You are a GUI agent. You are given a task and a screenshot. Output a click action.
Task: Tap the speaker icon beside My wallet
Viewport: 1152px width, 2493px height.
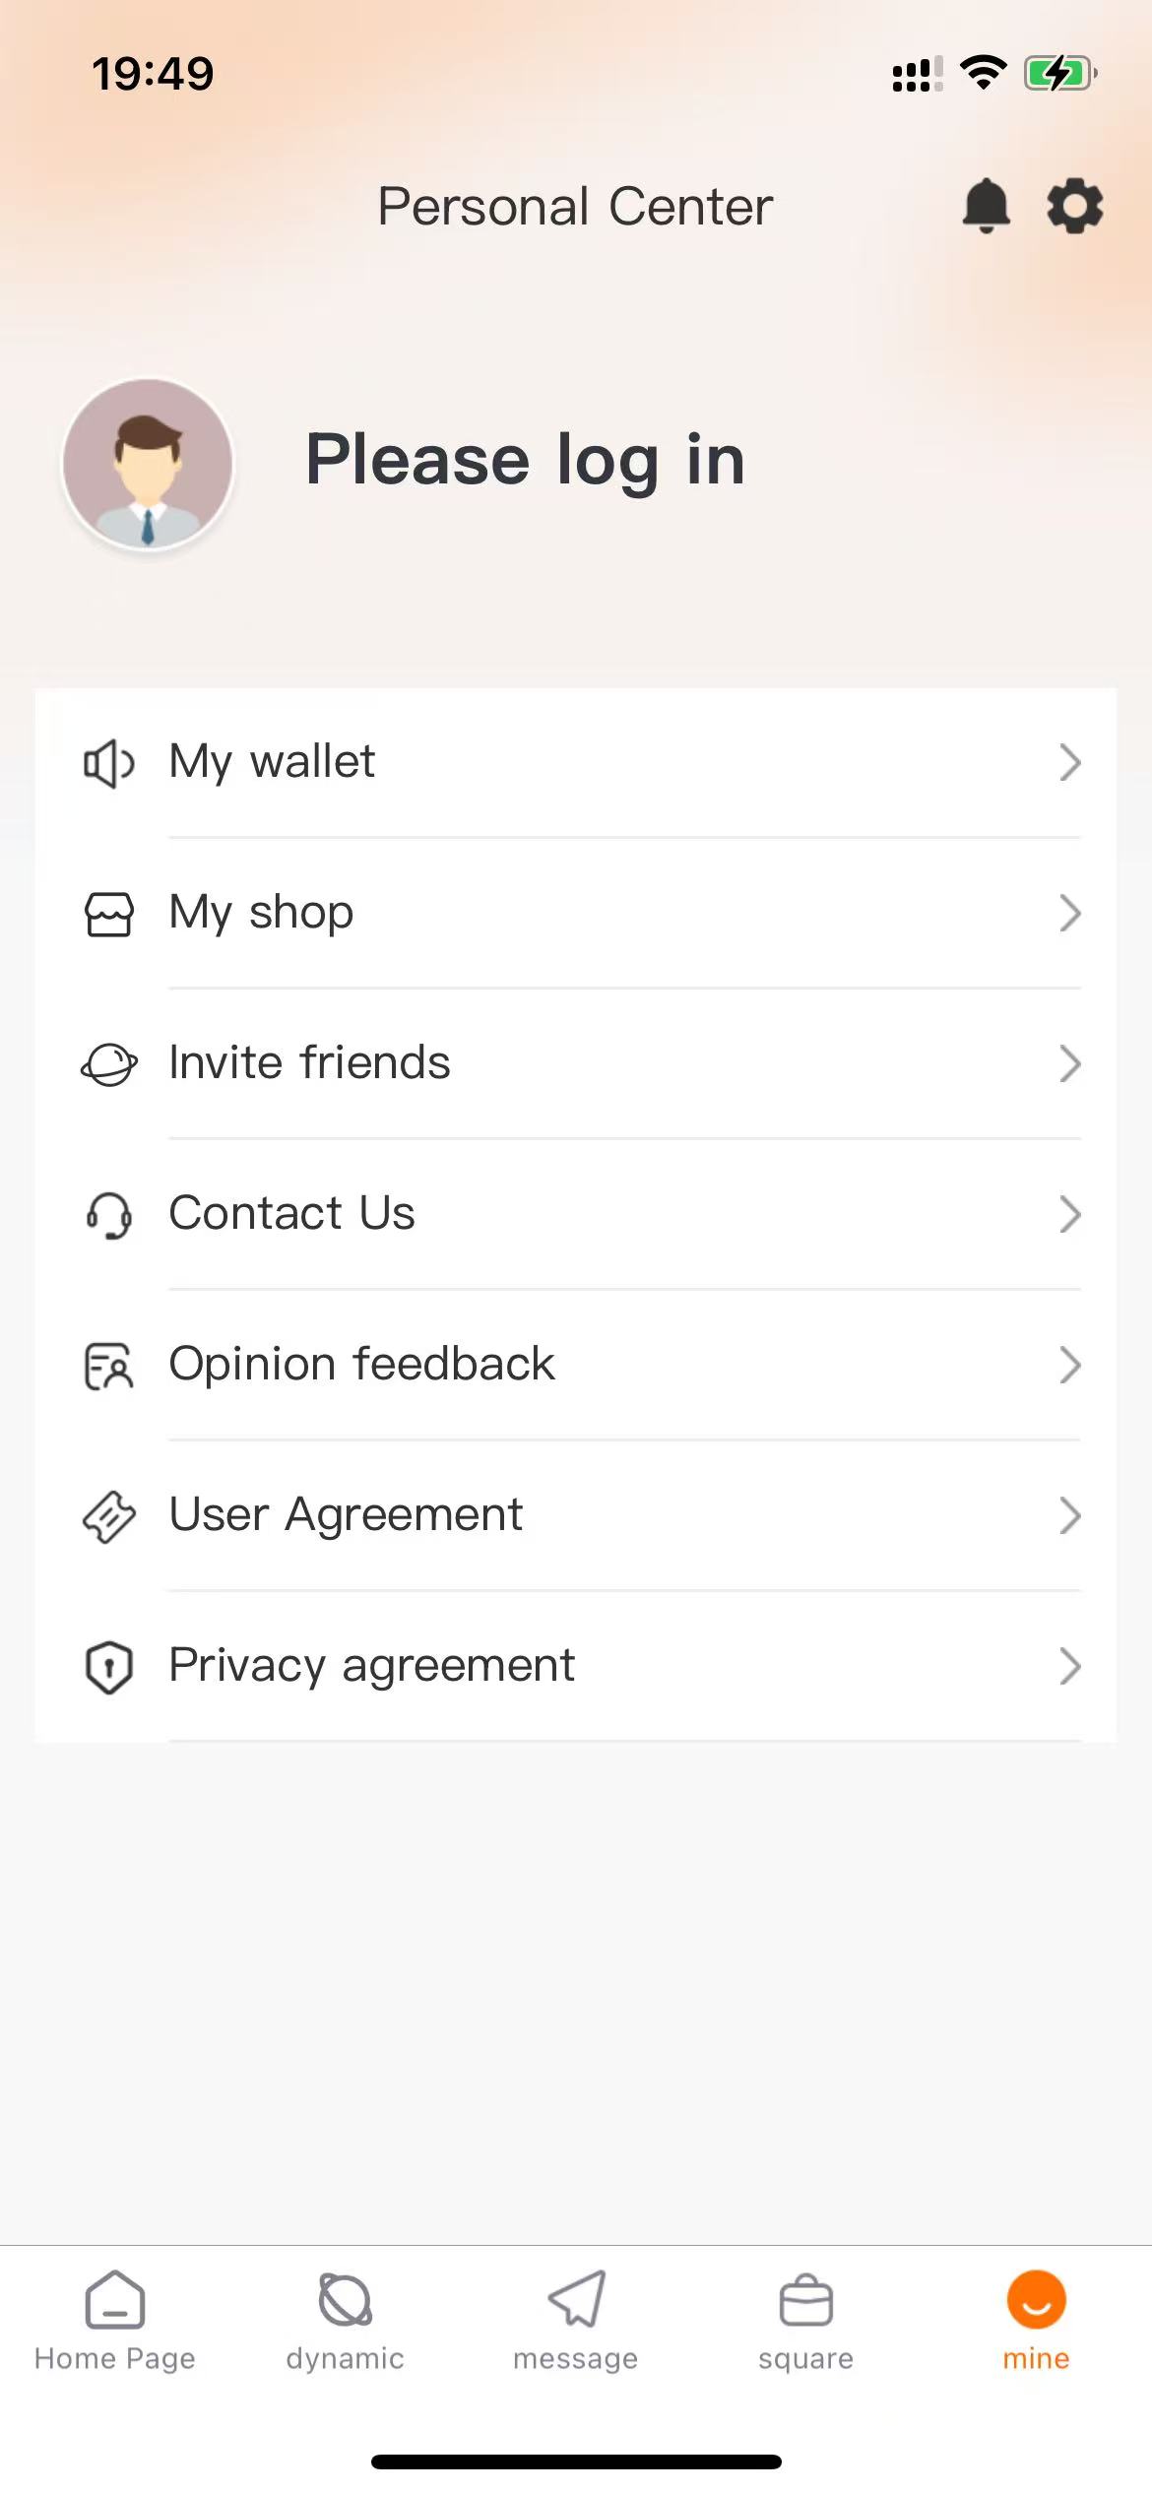coord(108,763)
